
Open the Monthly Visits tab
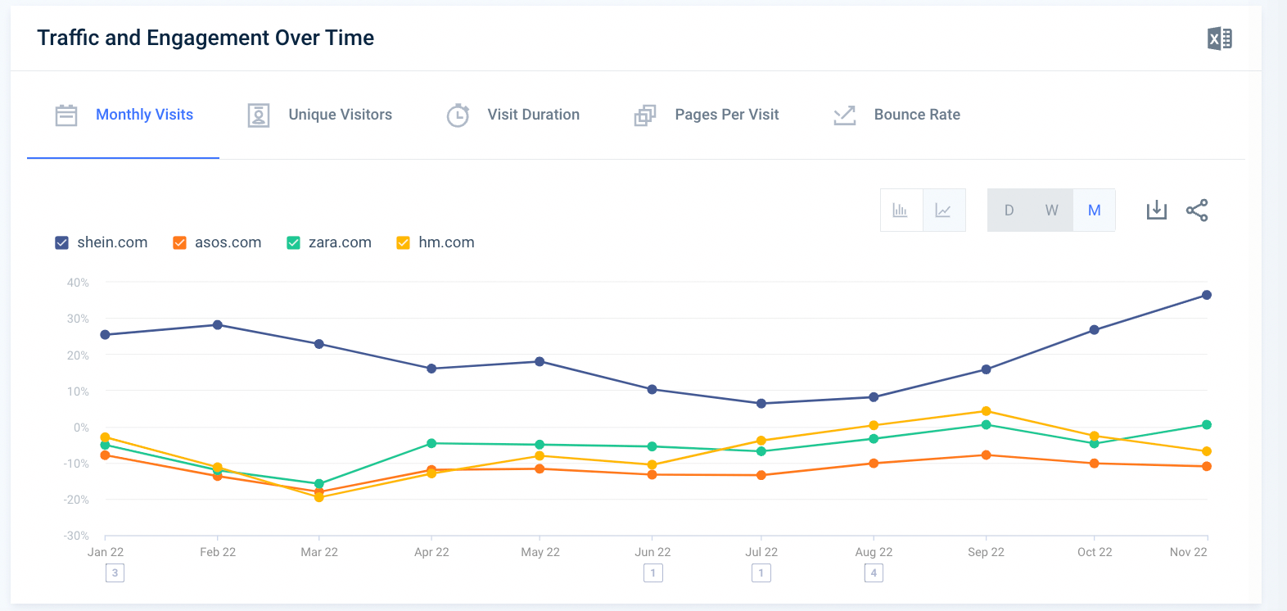[x=123, y=115]
